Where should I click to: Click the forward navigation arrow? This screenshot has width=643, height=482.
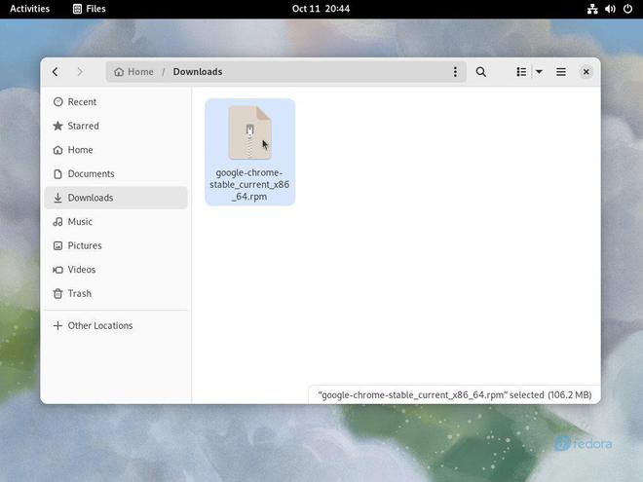tap(80, 72)
